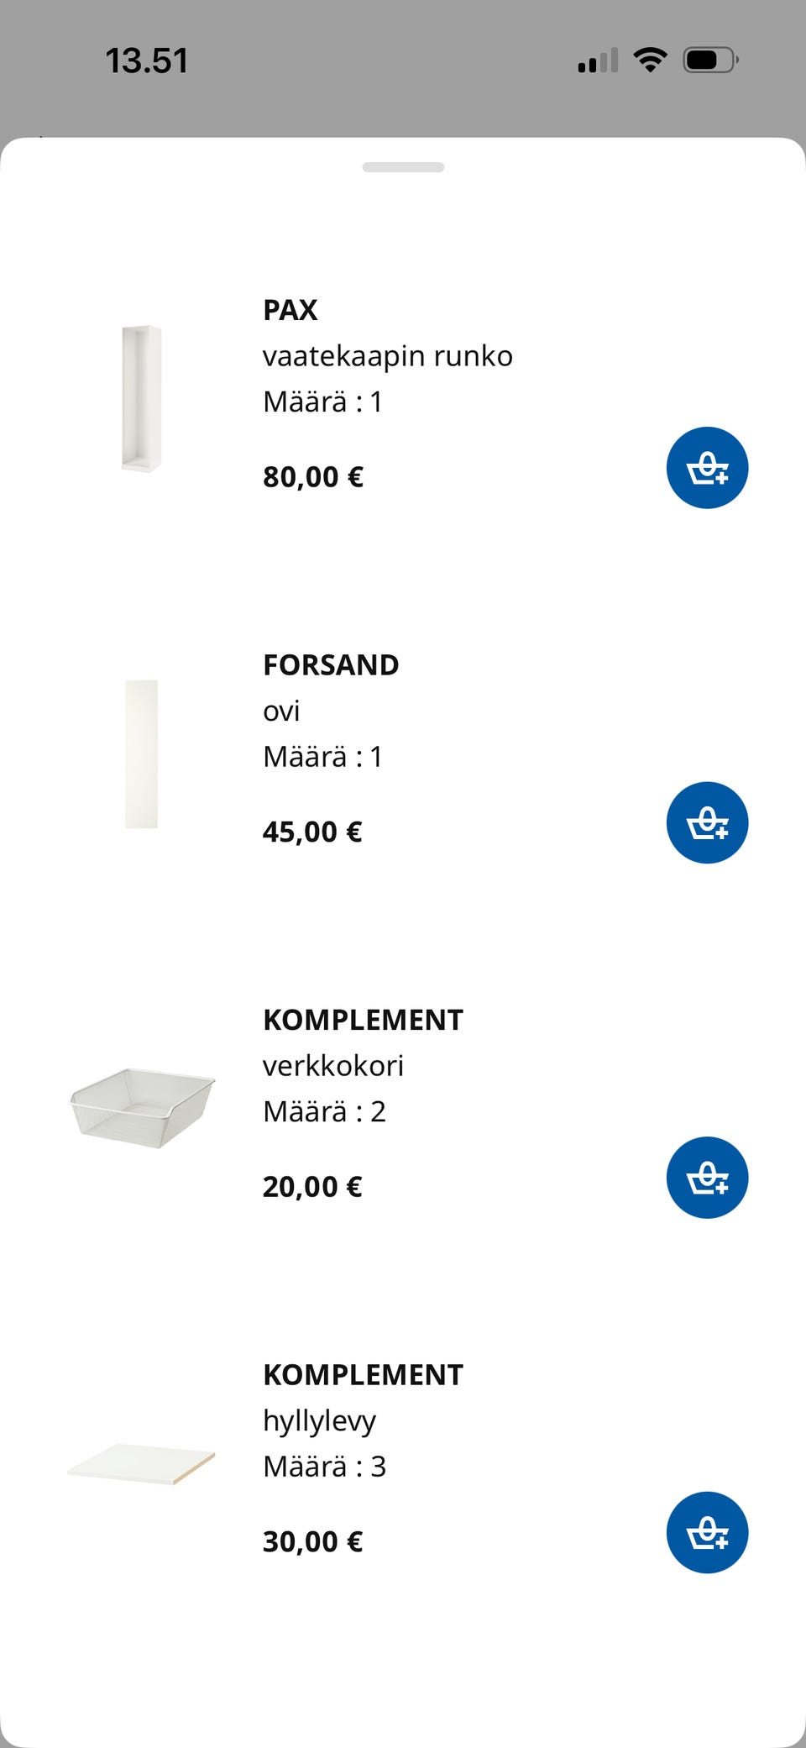Open the PAX product title

(290, 310)
